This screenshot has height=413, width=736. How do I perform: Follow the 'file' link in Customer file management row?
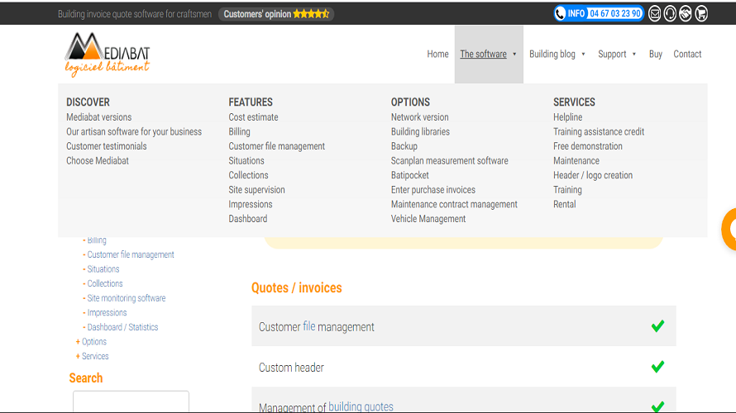(308, 326)
